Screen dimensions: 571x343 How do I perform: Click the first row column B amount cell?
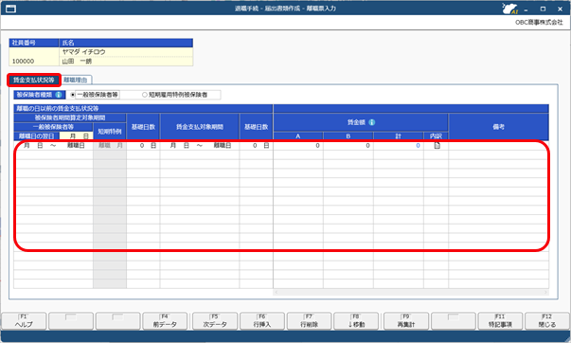[348, 145]
